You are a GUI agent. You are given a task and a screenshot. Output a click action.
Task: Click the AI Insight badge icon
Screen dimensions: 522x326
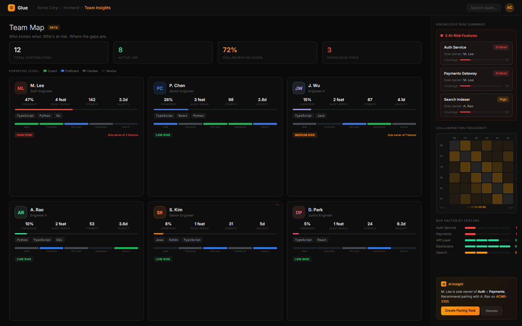[444, 284]
